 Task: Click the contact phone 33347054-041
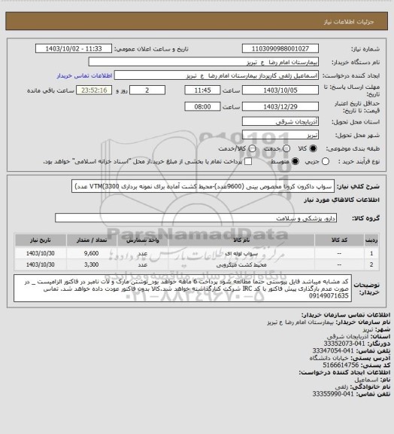(x=333, y=350)
